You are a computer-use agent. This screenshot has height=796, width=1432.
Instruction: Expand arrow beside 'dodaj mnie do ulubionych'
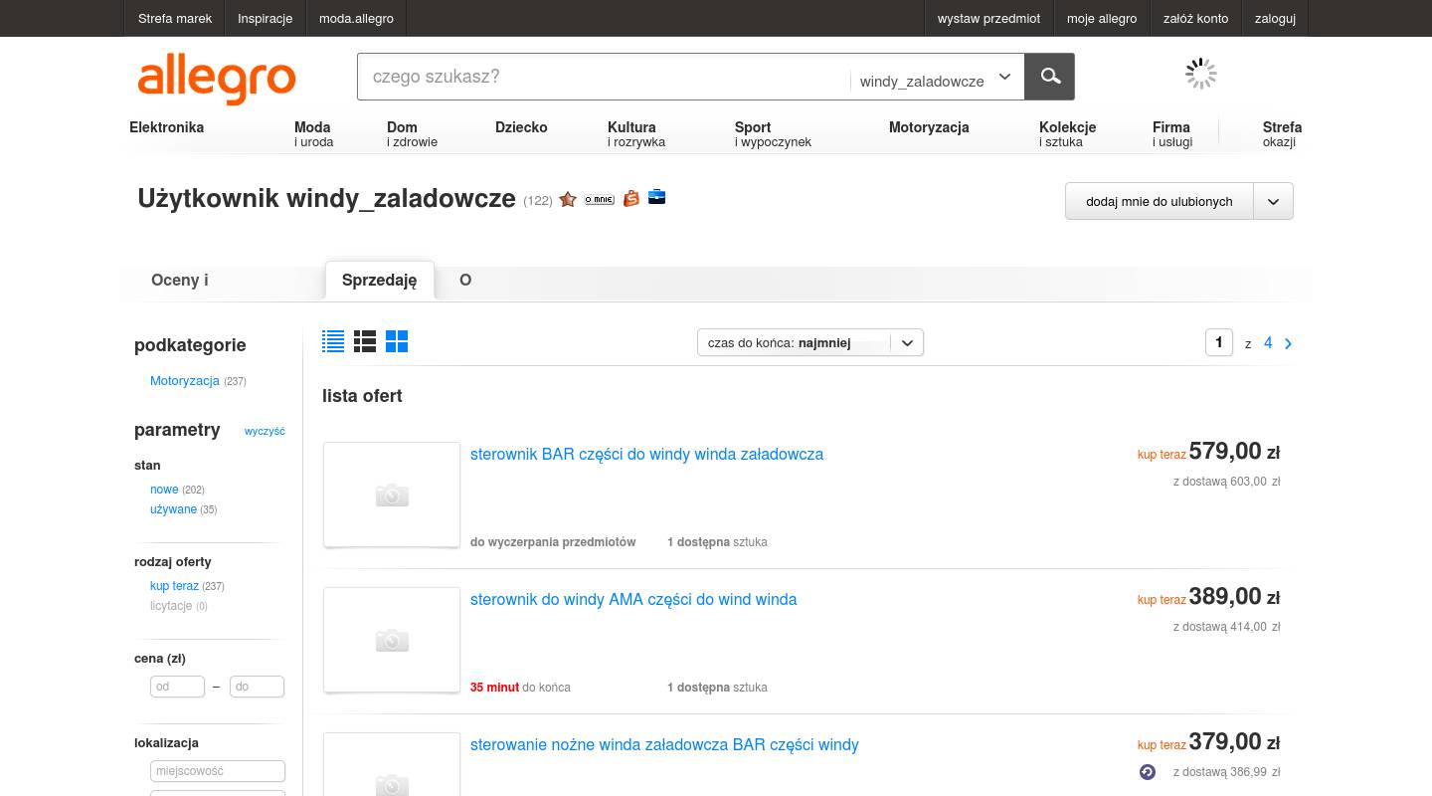point(1273,201)
